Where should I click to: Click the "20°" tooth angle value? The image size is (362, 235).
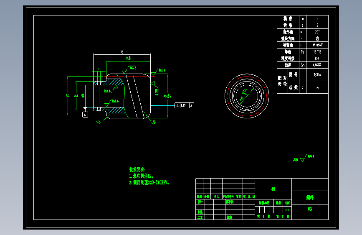click(x=317, y=32)
